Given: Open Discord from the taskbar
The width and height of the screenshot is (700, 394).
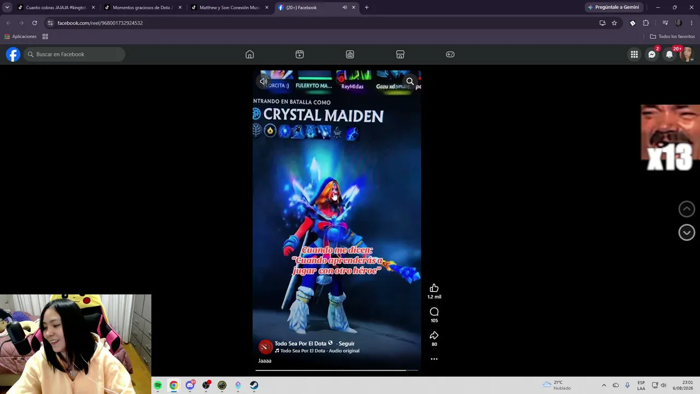Looking at the screenshot, I should click(x=190, y=385).
